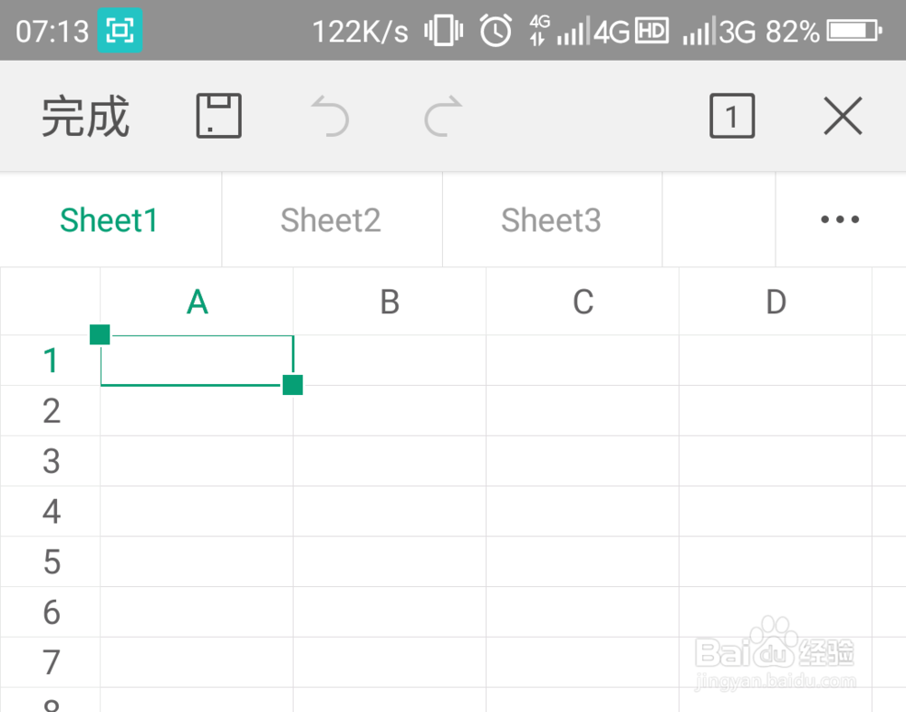906x712 pixels.
Task: Click the undo arrow icon
Action: coord(330,117)
